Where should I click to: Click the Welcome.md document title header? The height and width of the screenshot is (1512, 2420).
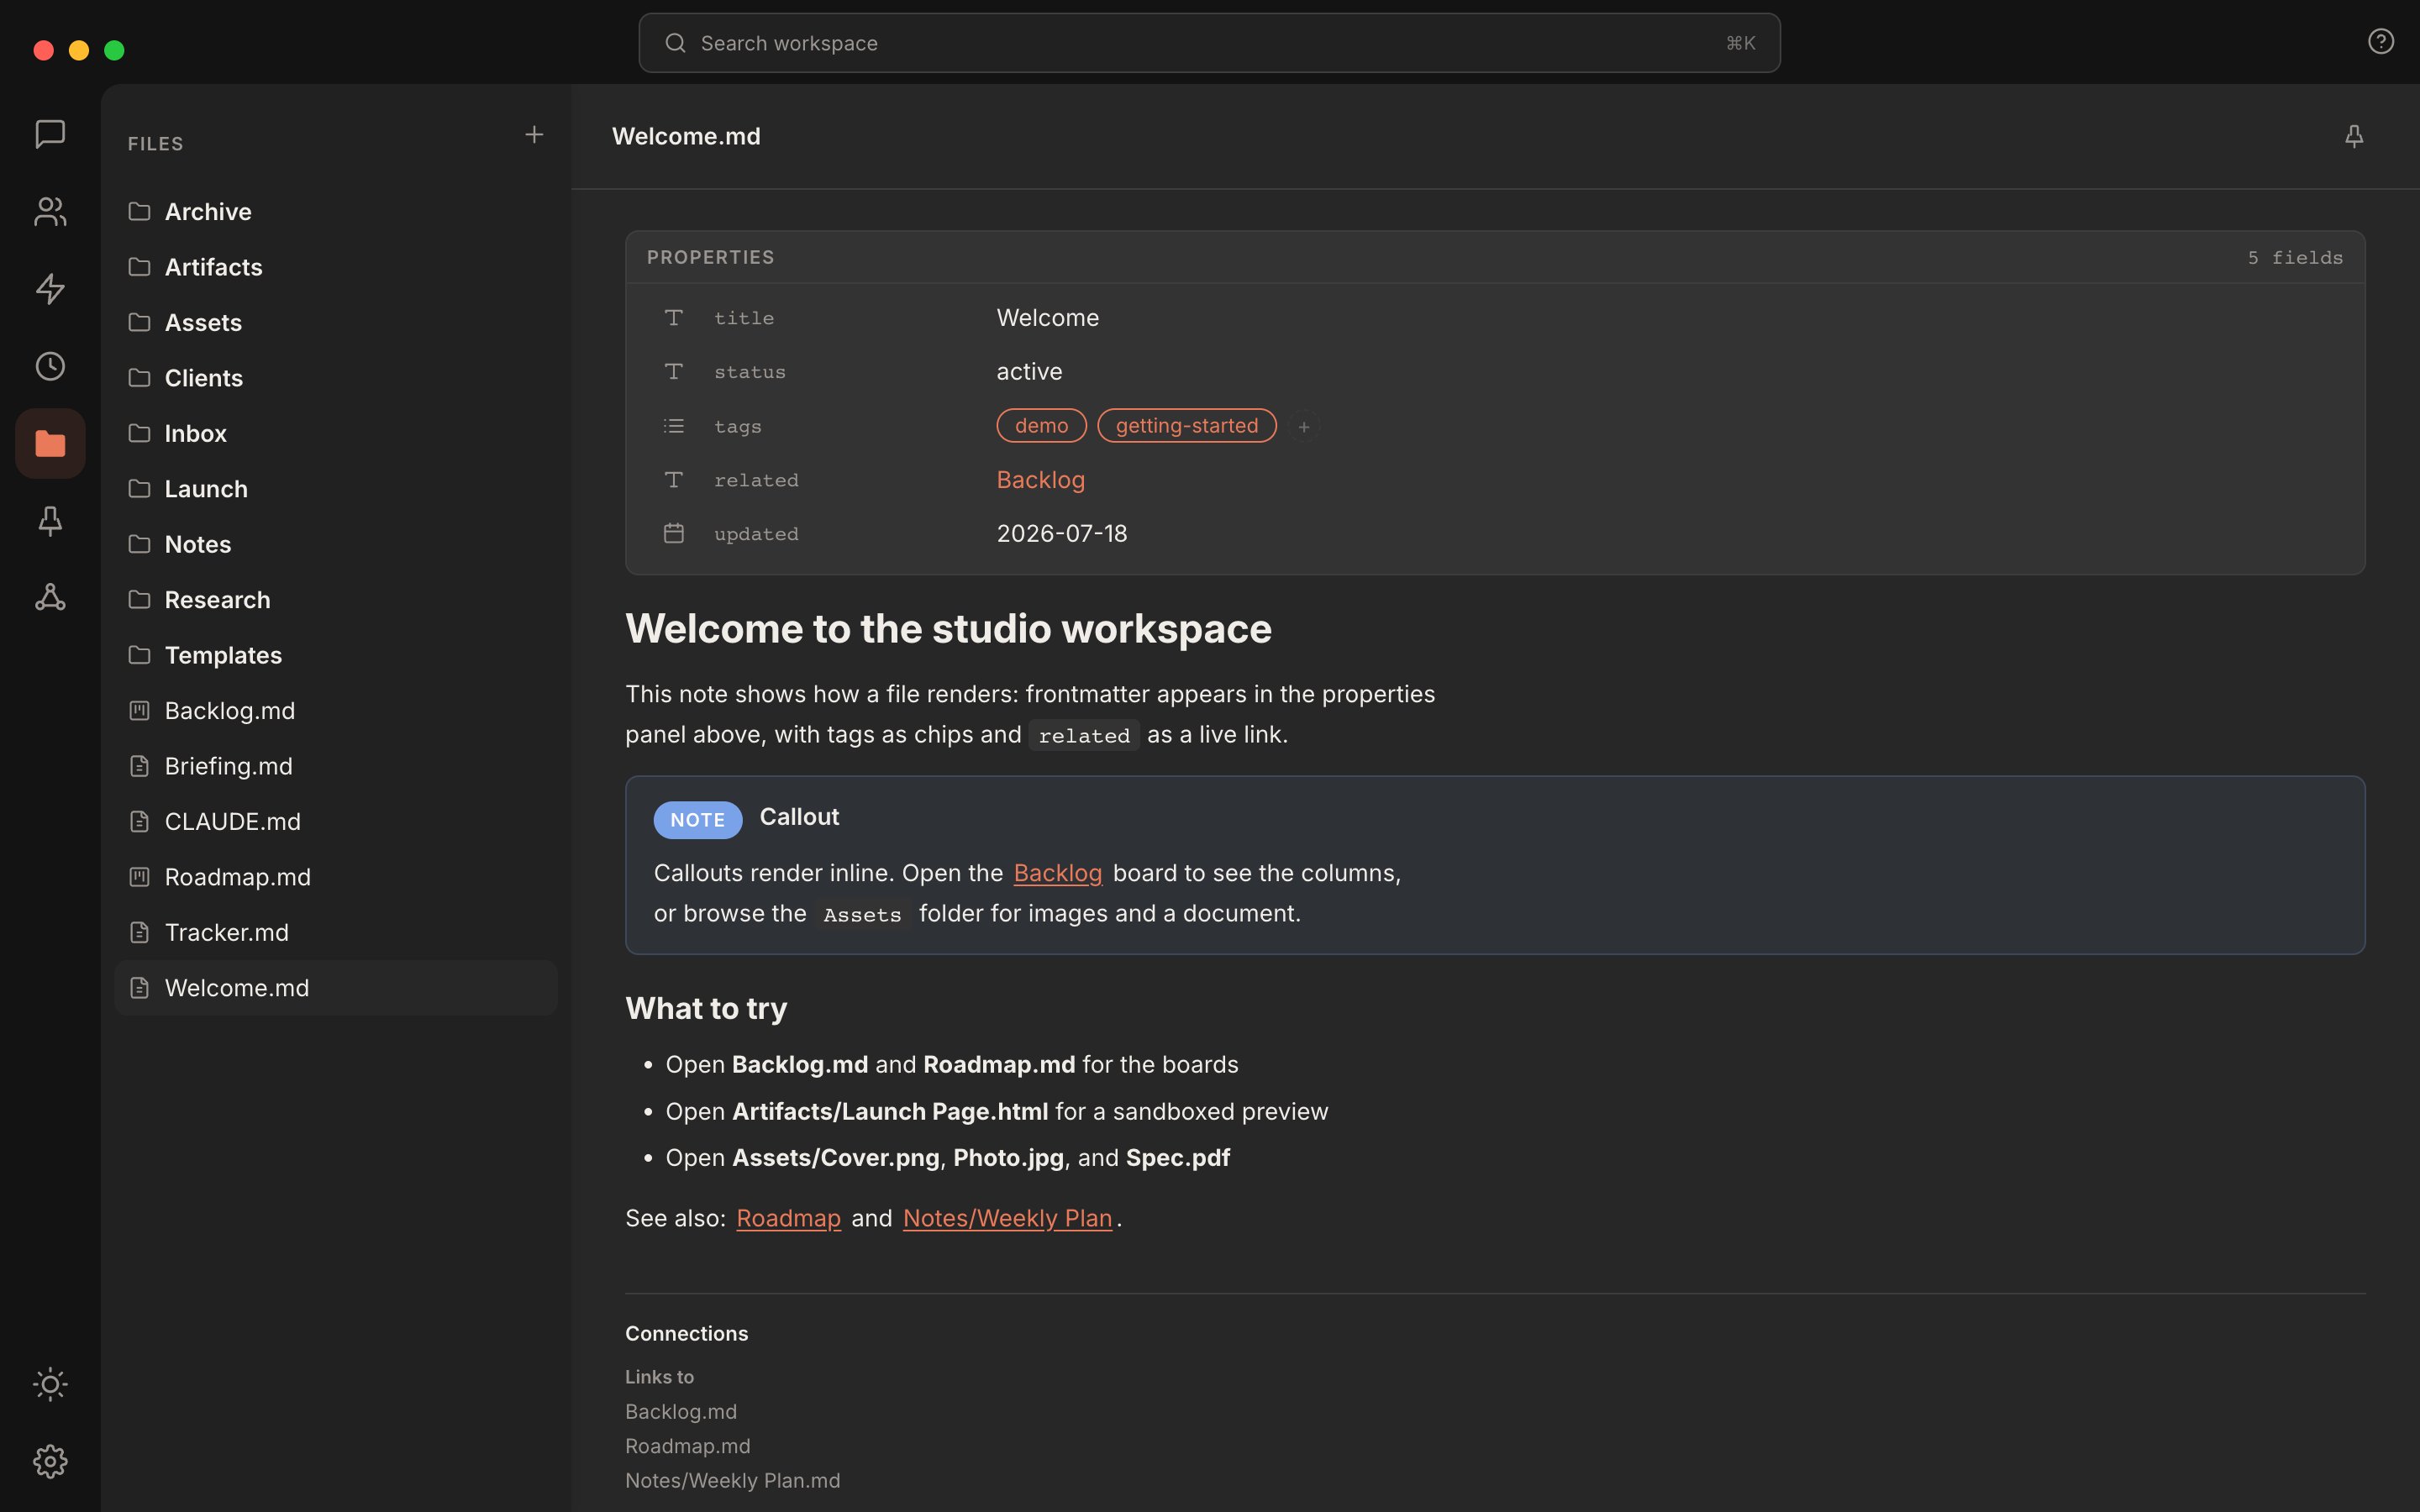coord(686,136)
